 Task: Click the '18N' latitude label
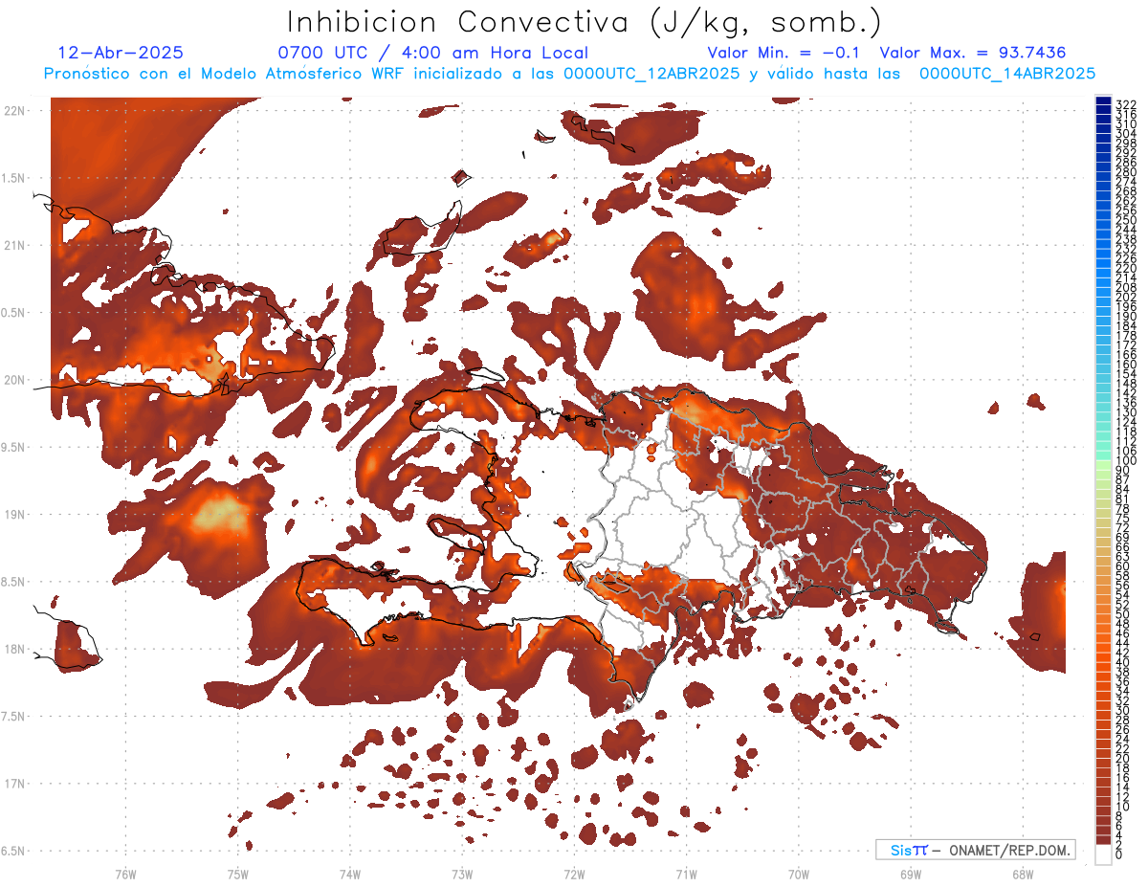coord(16,649)
